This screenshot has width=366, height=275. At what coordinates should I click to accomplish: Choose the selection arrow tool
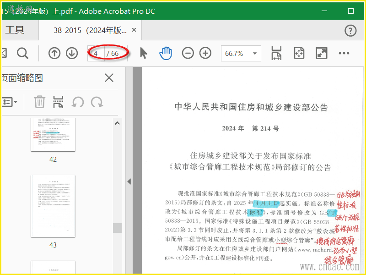(x=143, y=53)
